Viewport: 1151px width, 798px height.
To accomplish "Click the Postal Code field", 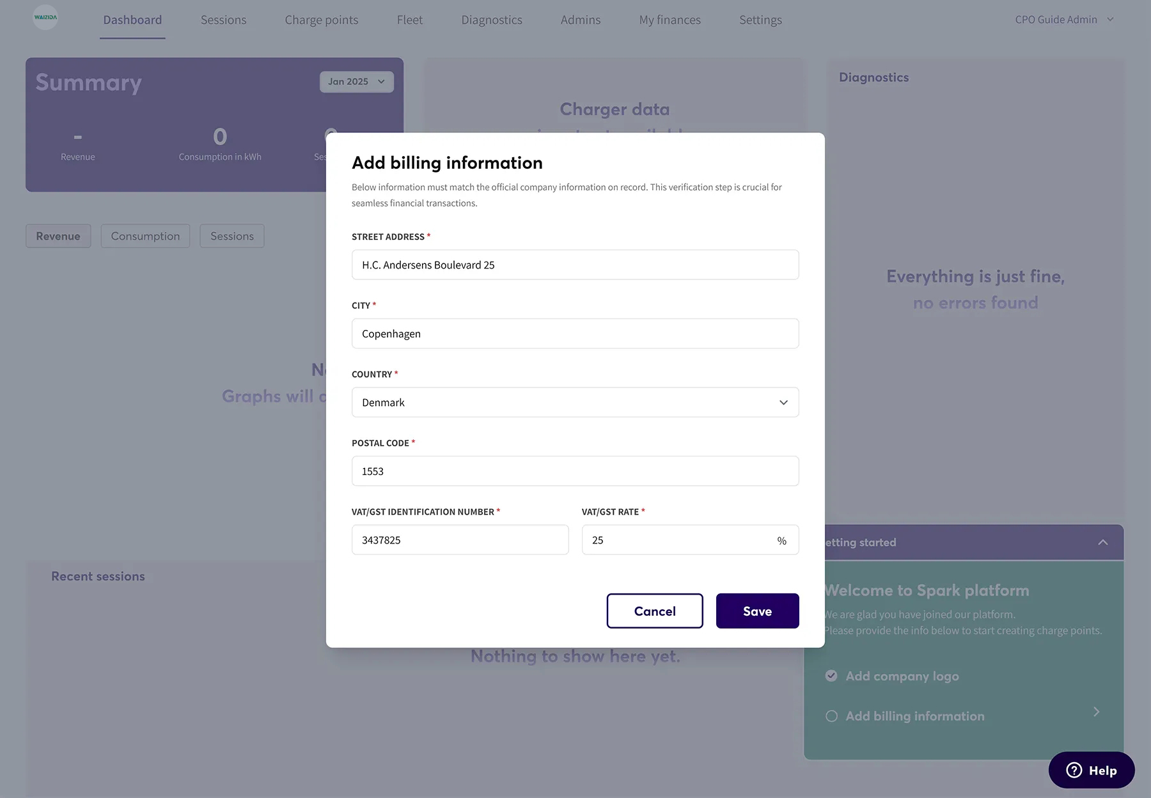I will 575,471.
